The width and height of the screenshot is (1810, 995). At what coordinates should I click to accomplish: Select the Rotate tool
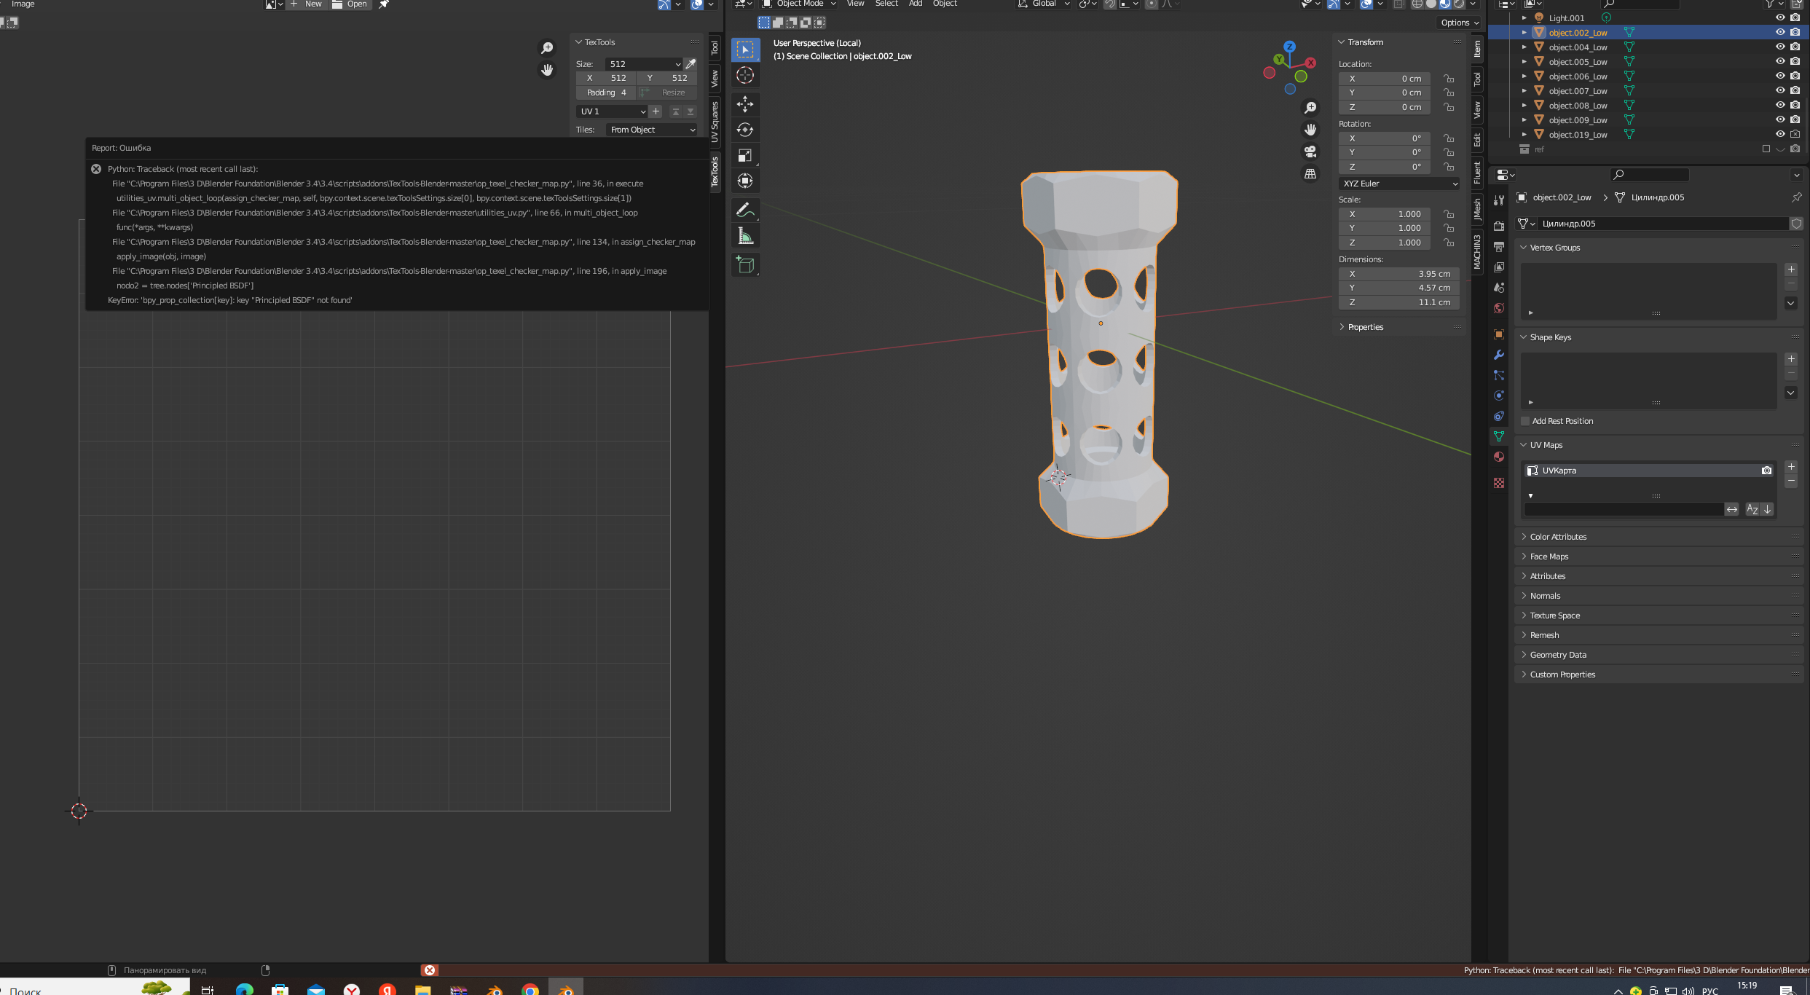pyautogui.click(x=746, y=130)
